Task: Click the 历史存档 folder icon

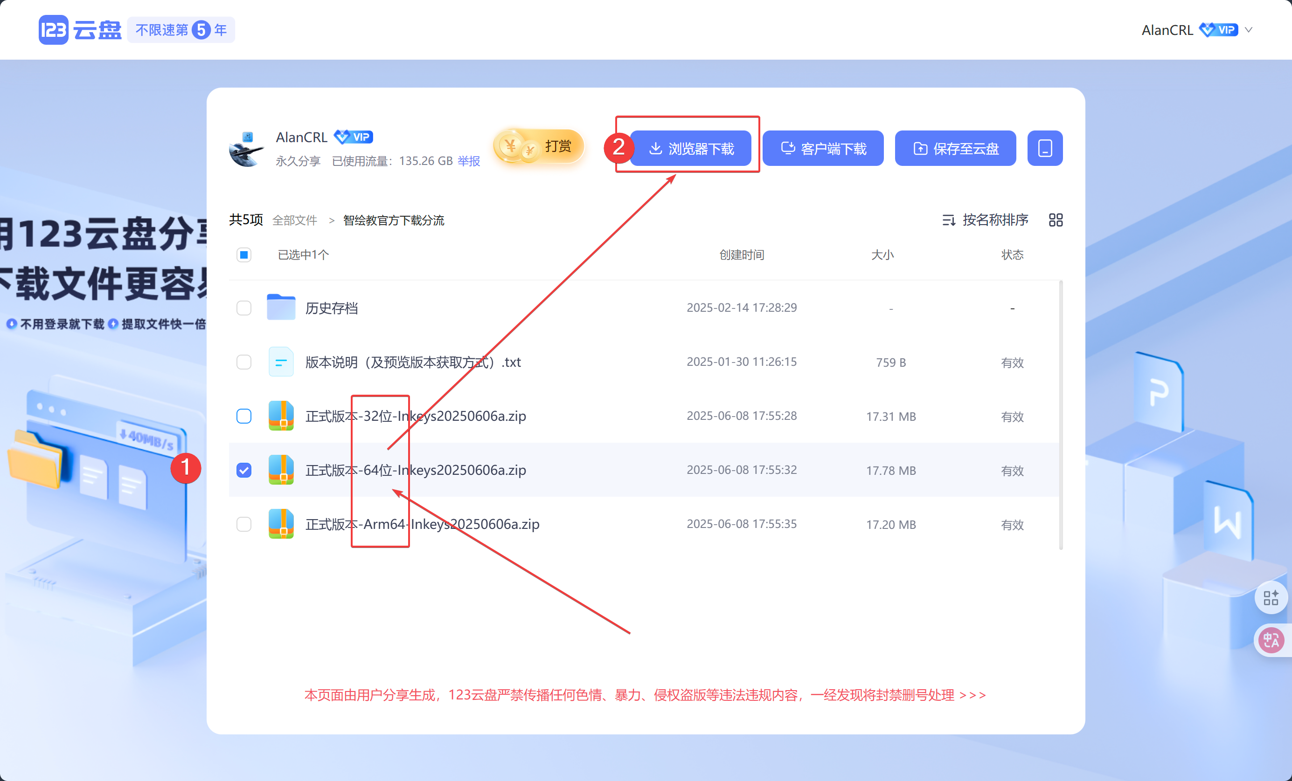Action: 281,308
